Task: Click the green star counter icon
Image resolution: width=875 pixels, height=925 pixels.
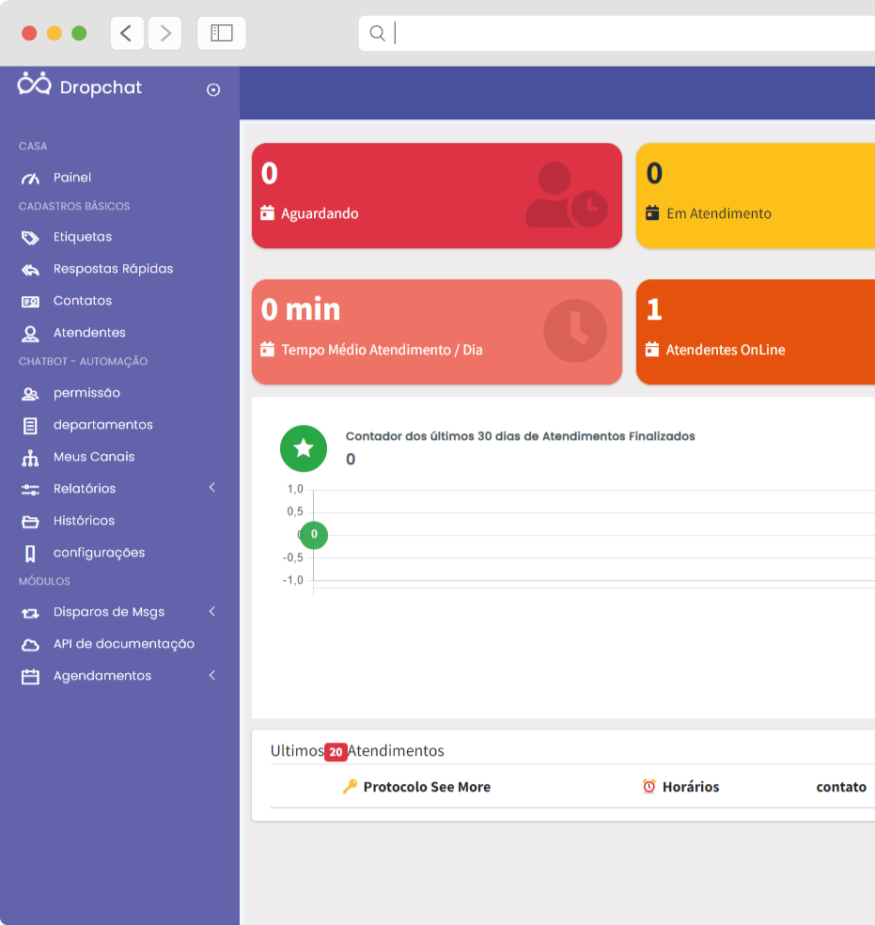Action: tap(303, 448)
